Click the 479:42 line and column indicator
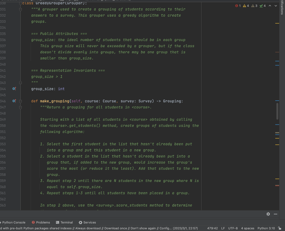Image resolution: width=285 pixels, height=231 pixels. [x=212, y=228]
